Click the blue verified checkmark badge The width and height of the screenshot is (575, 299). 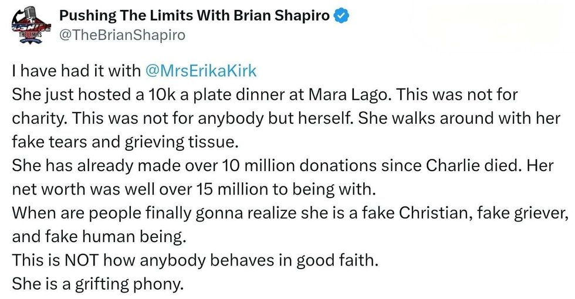click(x=339, y=15)
